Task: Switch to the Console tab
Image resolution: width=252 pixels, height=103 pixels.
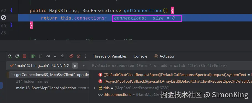Action: (140, 56)
